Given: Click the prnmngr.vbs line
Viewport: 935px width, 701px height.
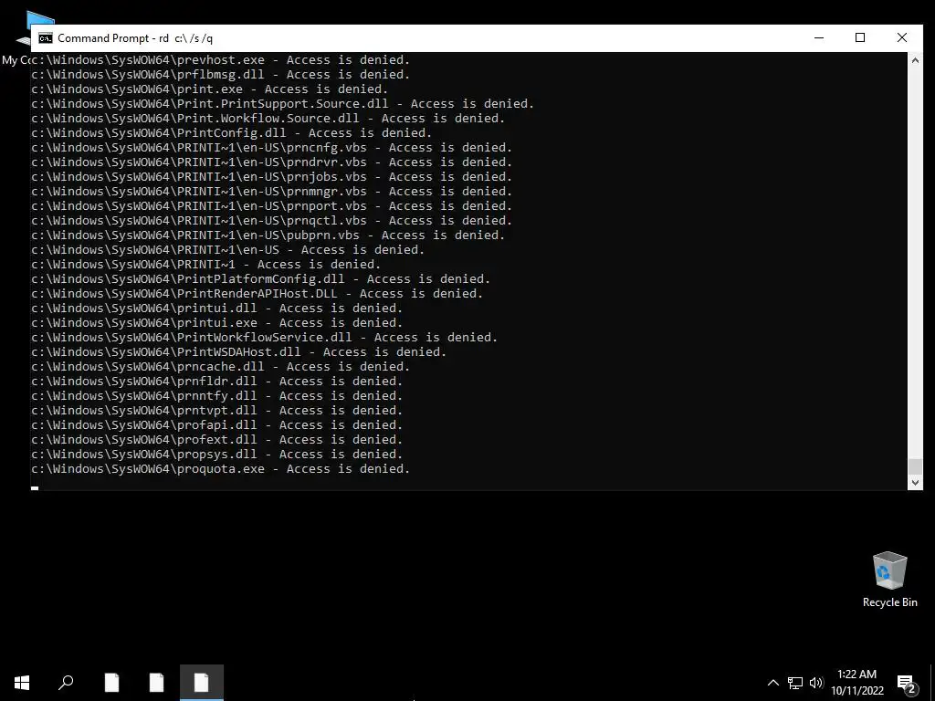Looking at the screenshot, I should point(272,192).
